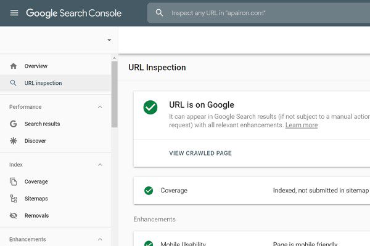Click the Discover asterisk icon
This screenshot has height=246, width=370.
pos(13,141)
